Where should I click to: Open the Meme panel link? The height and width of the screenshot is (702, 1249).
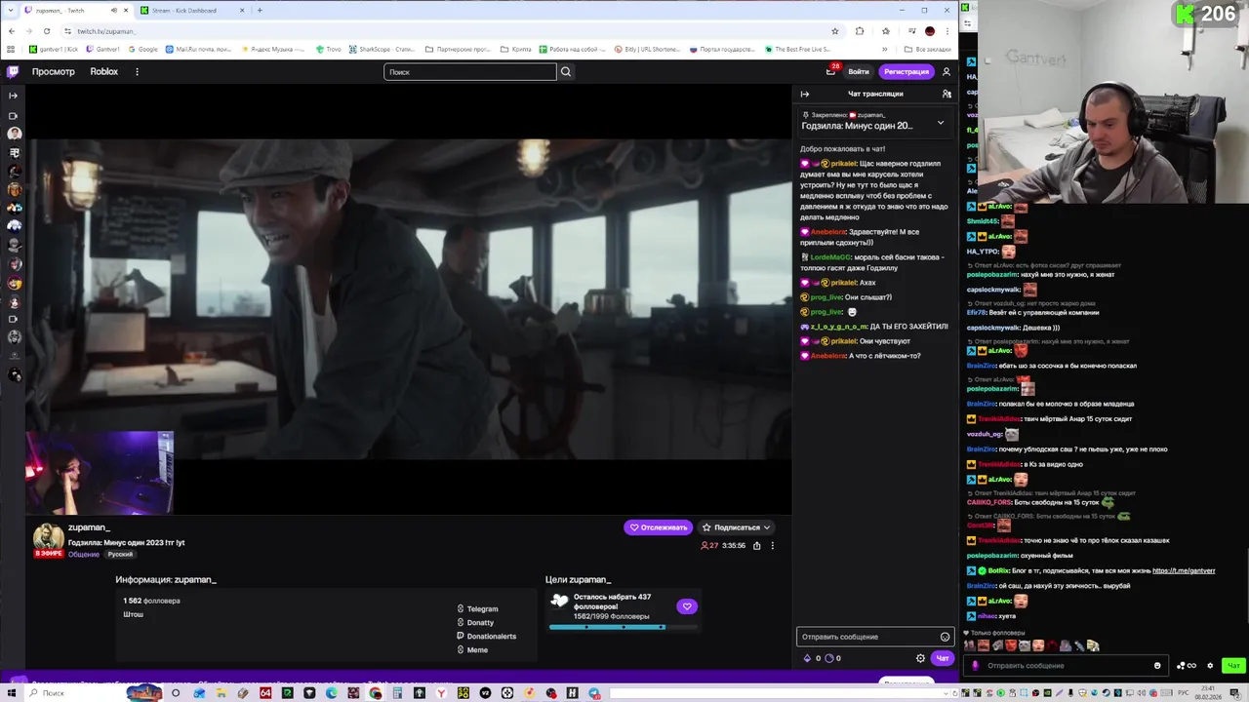pos(472,649)
